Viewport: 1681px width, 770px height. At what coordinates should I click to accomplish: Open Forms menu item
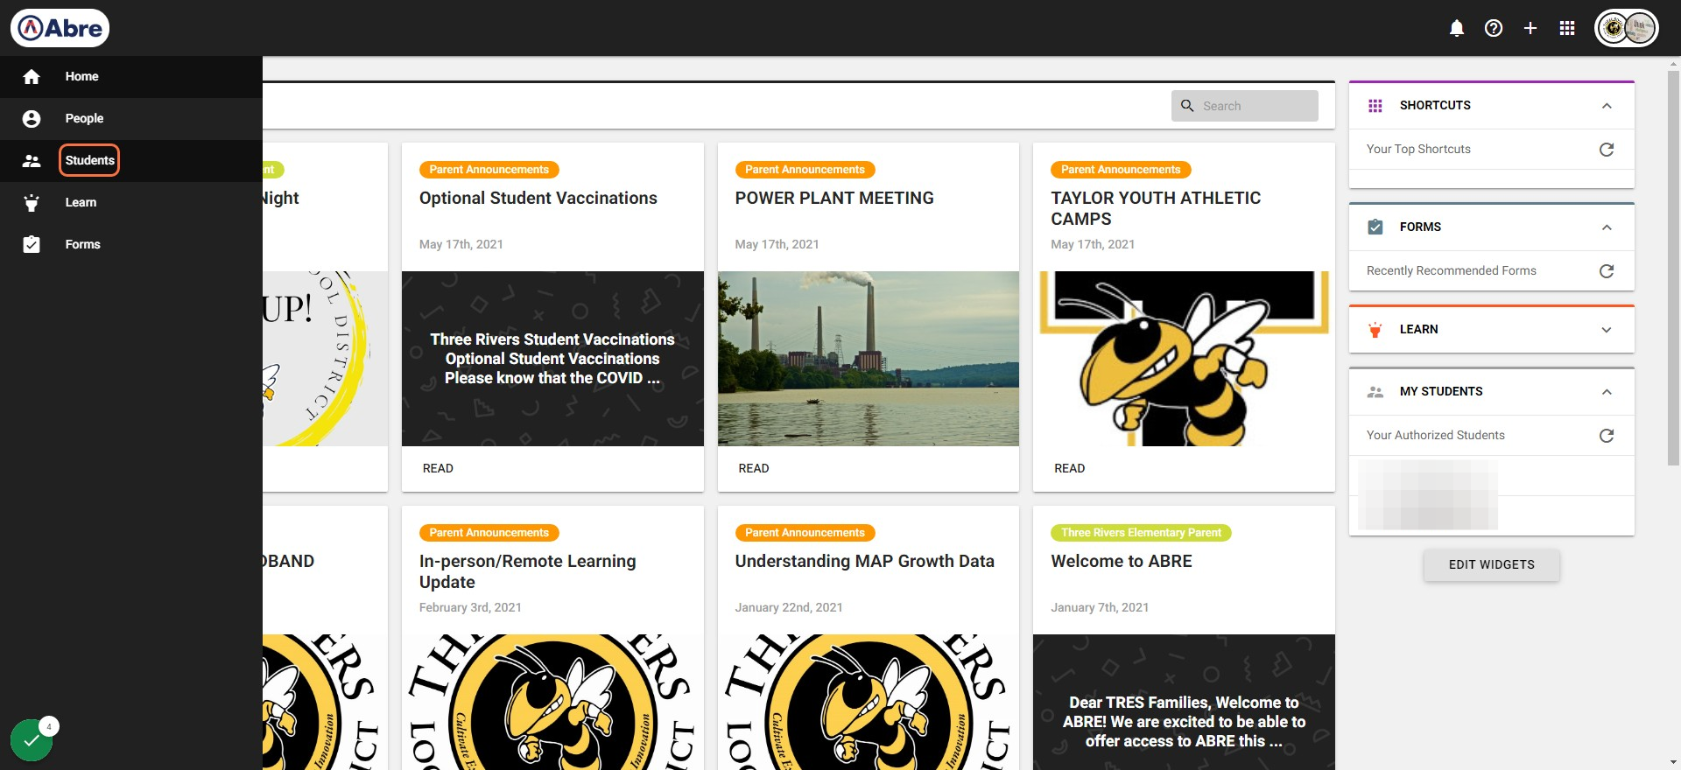click(x=131, y=245)
